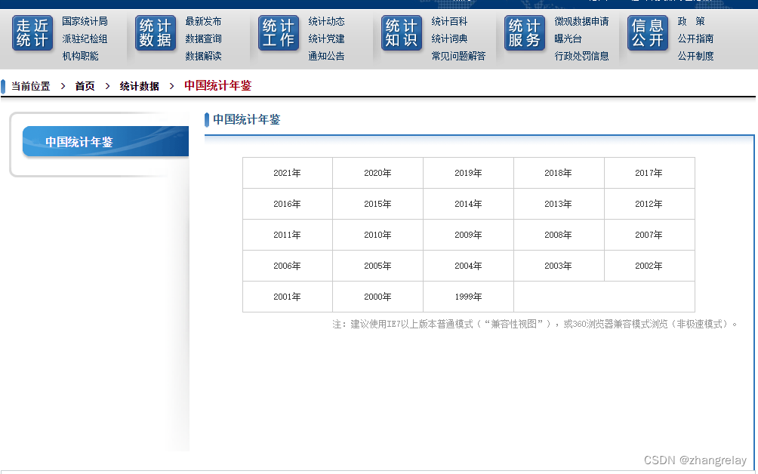Open the 2011年 yearbook

pyautogui.click(x=287, y=234)
